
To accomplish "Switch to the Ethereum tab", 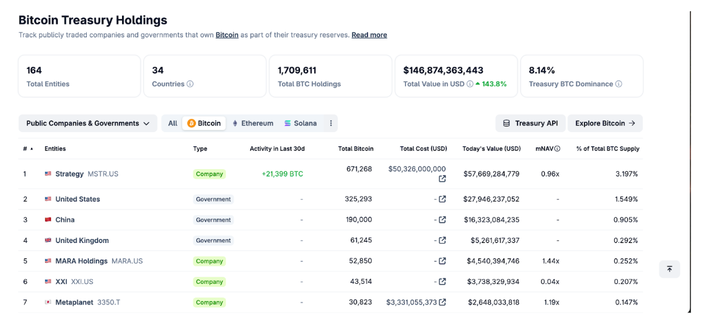I will [x=252, y=123].
